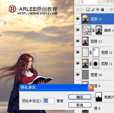Click the lock position move icon
Viewport: 114px width, 113px height.
pos(97,9)
